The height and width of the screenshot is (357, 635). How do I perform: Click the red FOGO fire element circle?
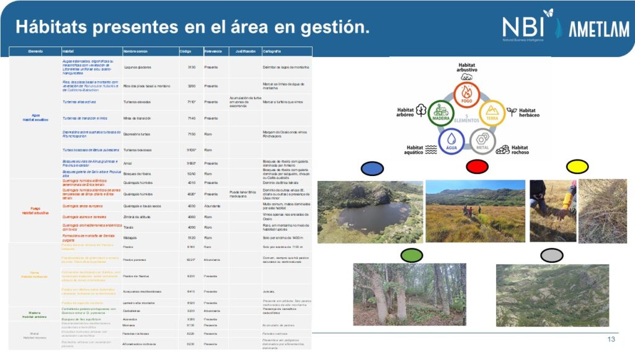point(466,95)
